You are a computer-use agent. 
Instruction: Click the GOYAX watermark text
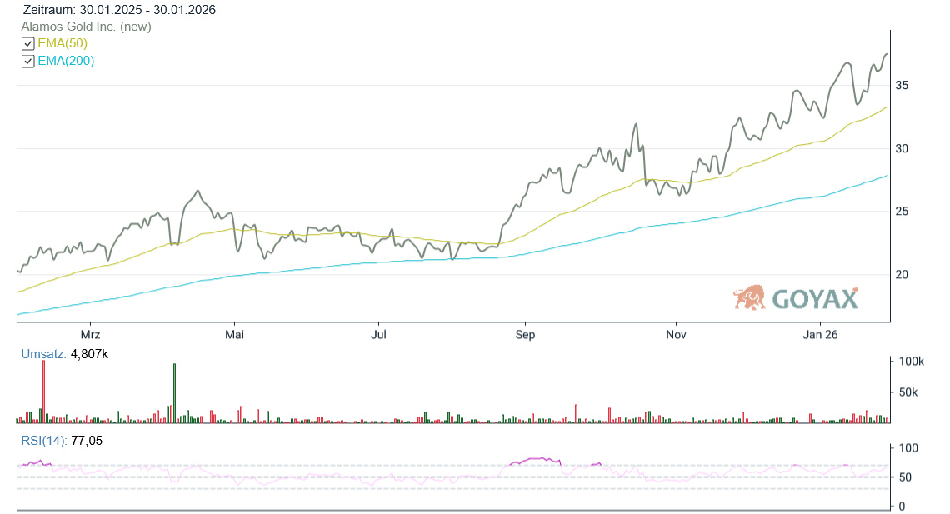814,299
